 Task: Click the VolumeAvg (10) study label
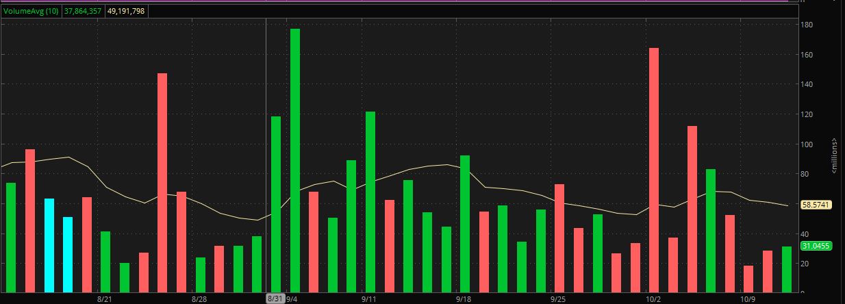click(31, 11)
